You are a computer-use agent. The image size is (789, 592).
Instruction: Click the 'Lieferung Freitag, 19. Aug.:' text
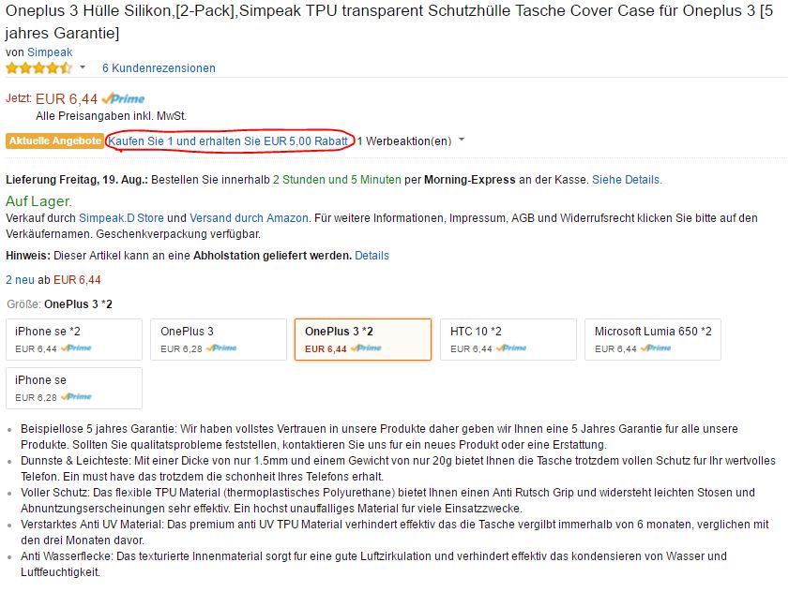tap(77, 180)
